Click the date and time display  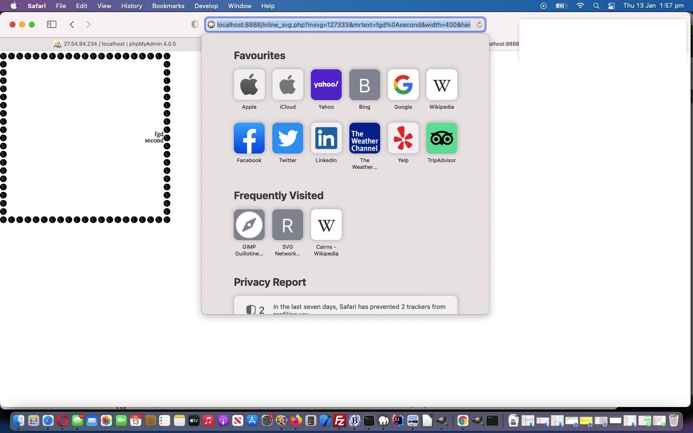pos(653,6)
